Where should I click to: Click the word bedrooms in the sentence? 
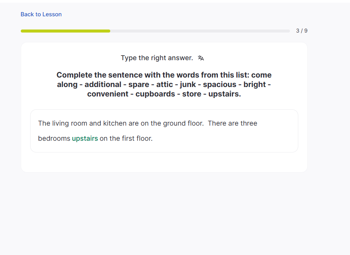click(54, 138)
